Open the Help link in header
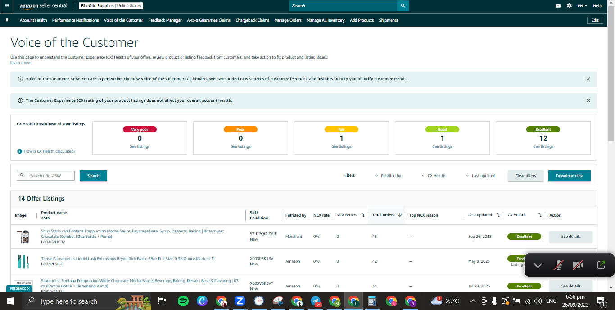This screenshot has width=615, height=310. tap(597, 6)
